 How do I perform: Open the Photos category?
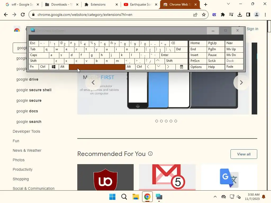pyautogui.click(x=19, y=160)
